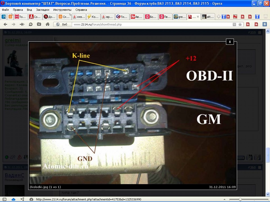Open Opera Unite share icon
The width and height of the screenshot is (270, 202).
pyautogui.click(x=22, y=199)
